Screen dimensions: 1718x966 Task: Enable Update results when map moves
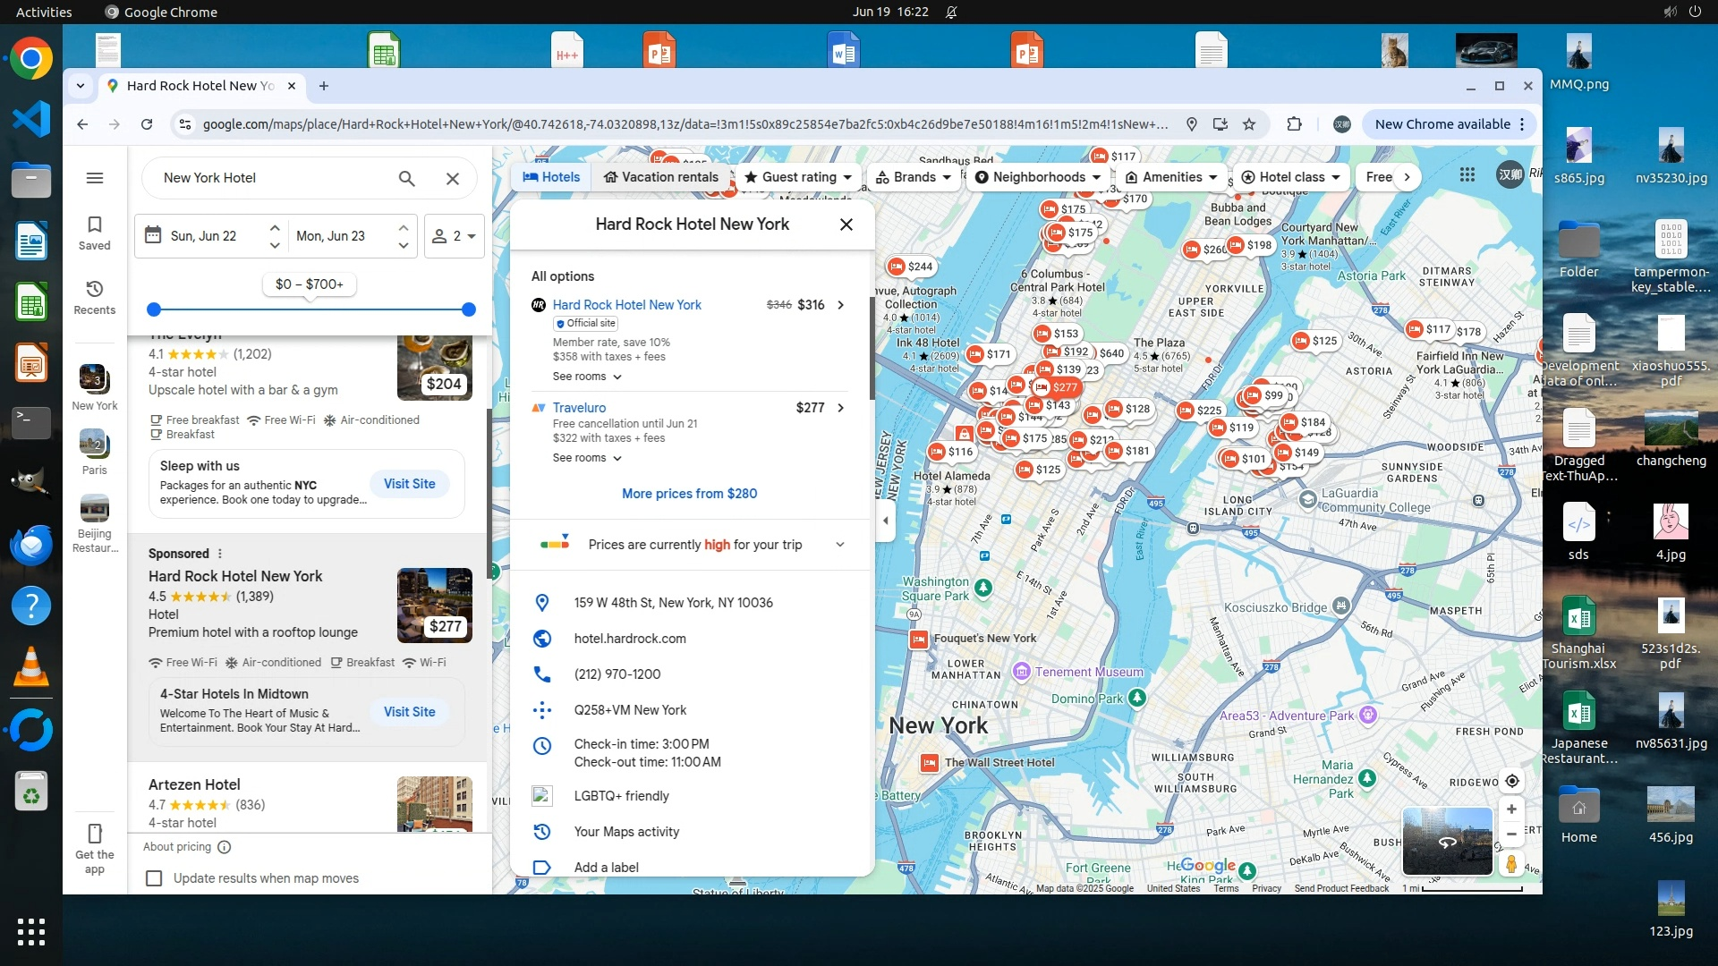tap(154, 878)
